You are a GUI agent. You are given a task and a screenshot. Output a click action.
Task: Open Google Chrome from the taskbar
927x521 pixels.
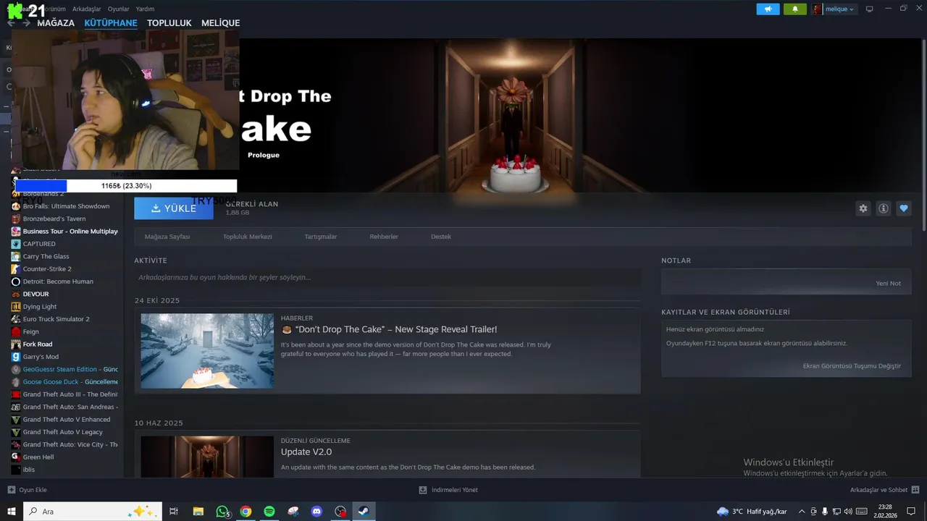(x=246, y=512)
